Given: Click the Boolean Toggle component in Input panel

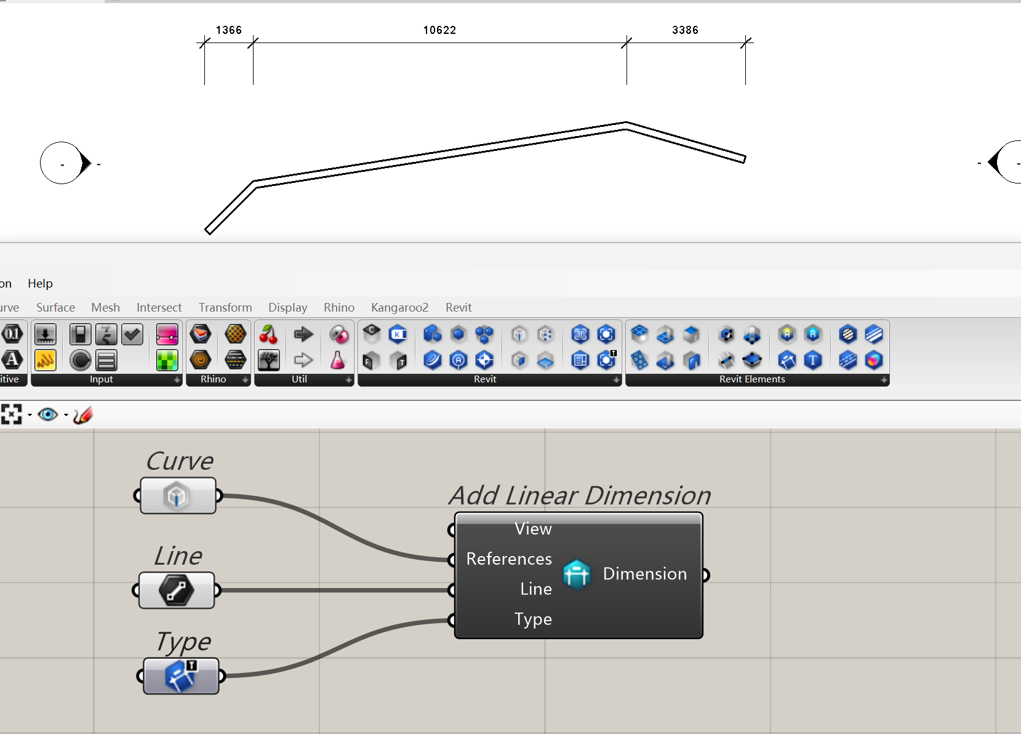Looking at the screenshot, I should click(80, 334).
